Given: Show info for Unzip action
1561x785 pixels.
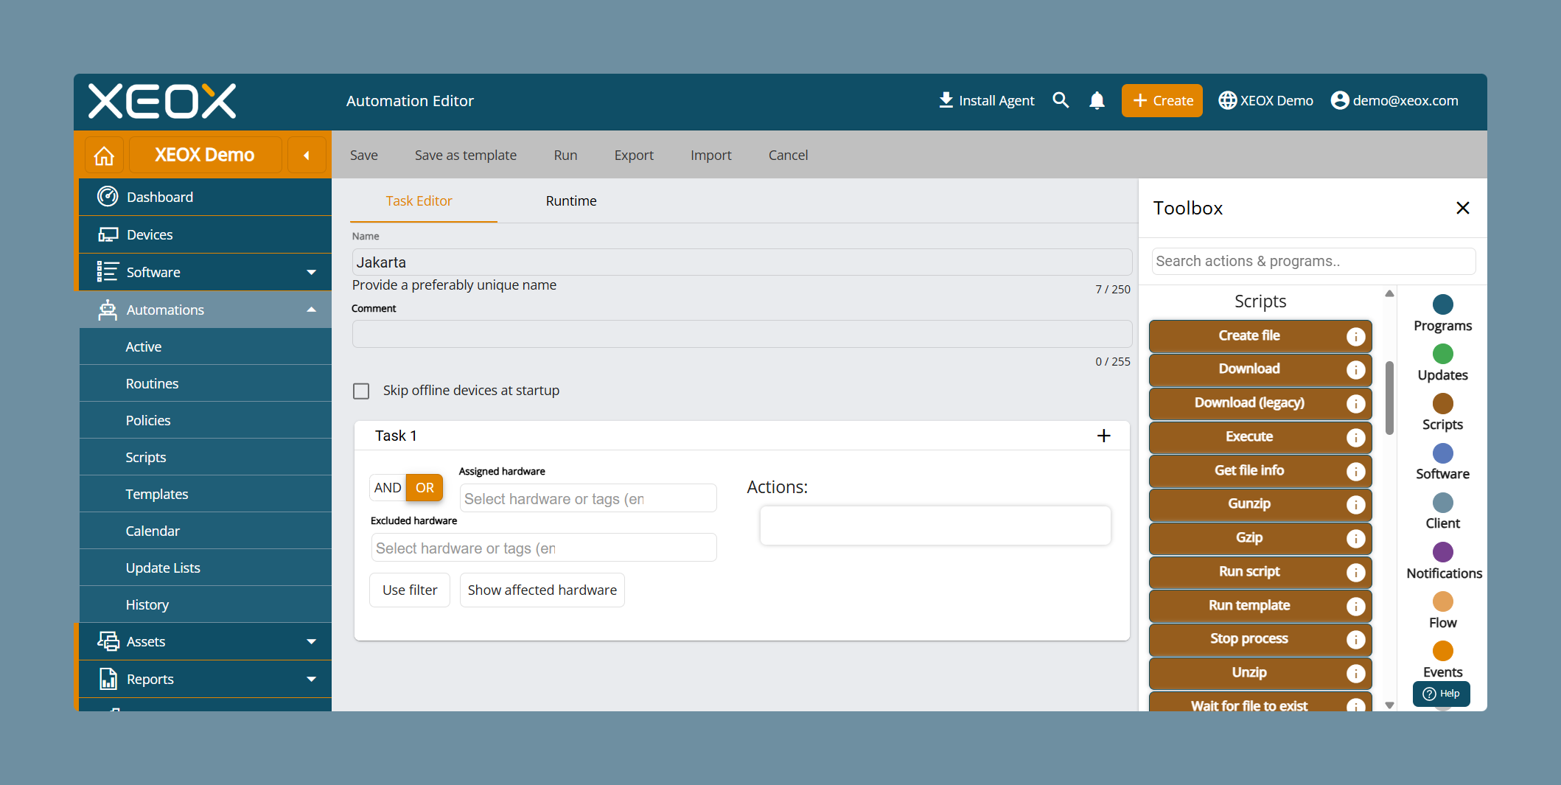Looking at the screenshot, I should (x=1355, y=673).
